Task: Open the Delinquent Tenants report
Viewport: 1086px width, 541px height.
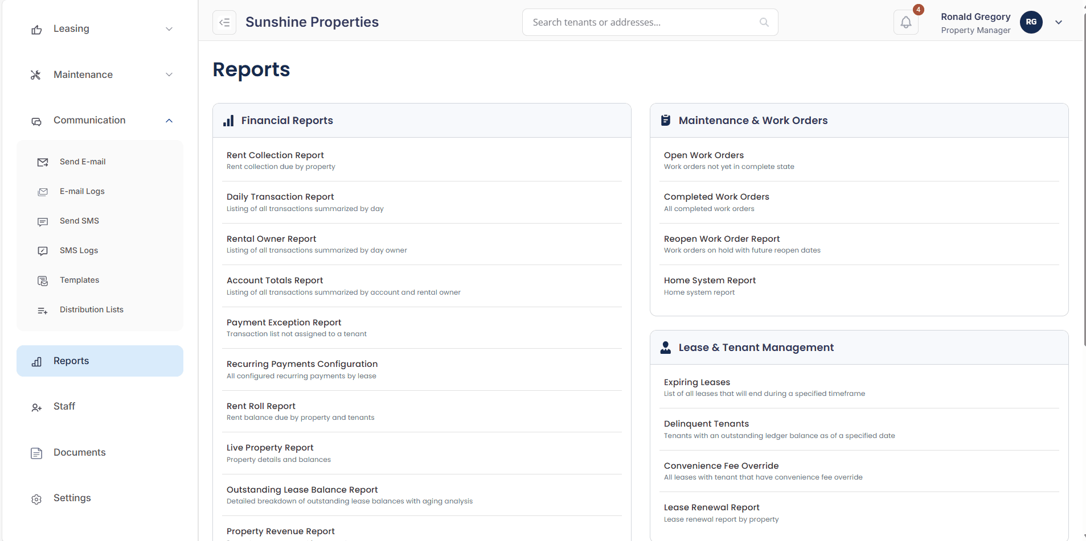Action: point(706,424)
